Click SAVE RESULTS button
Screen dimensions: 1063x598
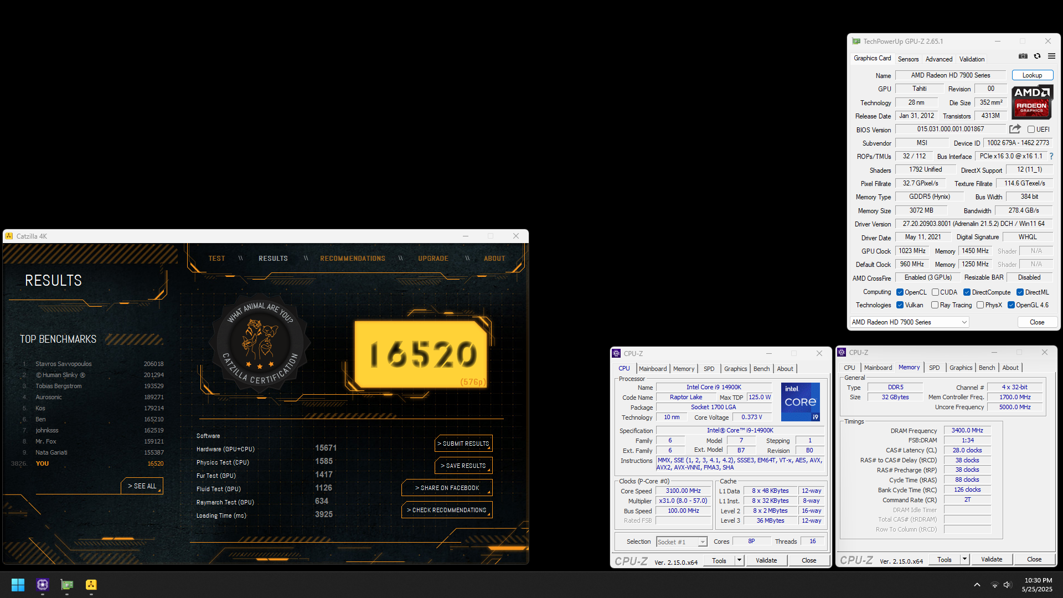pyautogui.click(x=463, y=466)
